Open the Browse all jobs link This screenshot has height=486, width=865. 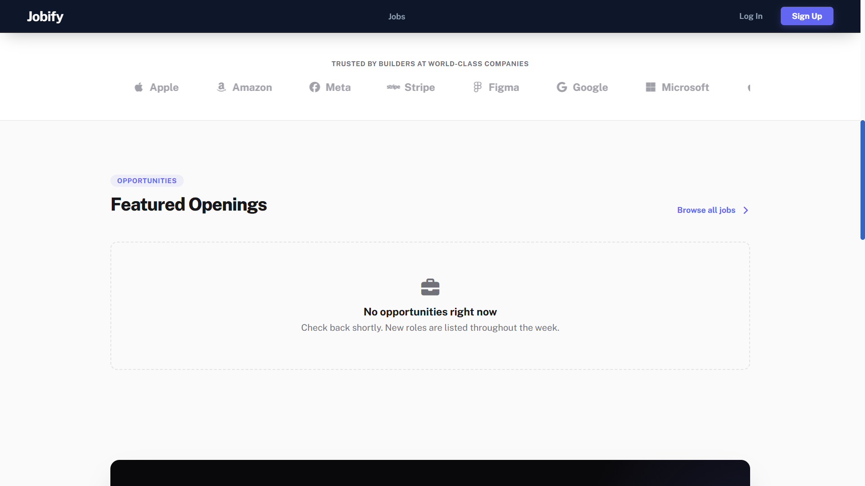[x=713, y=210]
